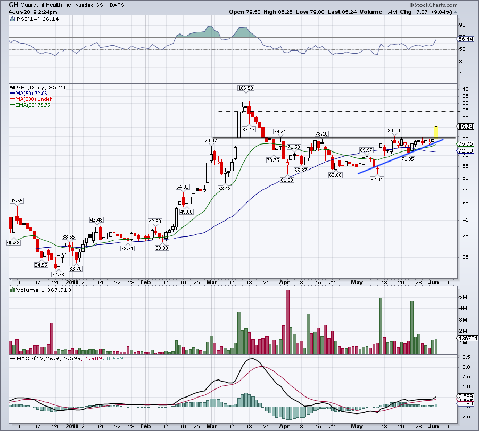Click the 72.06 MA axis tag
This screenshot has width=479, height=431.
(x=466, y=151)
